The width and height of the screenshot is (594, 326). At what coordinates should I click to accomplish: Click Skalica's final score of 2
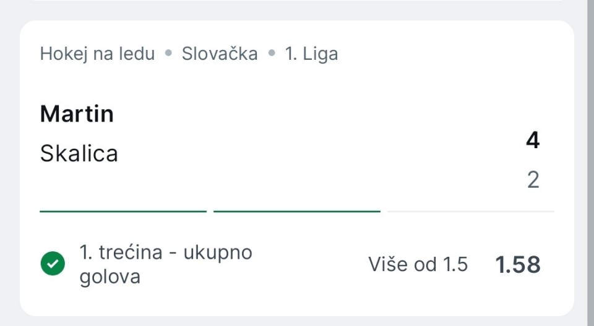point(533,180)
